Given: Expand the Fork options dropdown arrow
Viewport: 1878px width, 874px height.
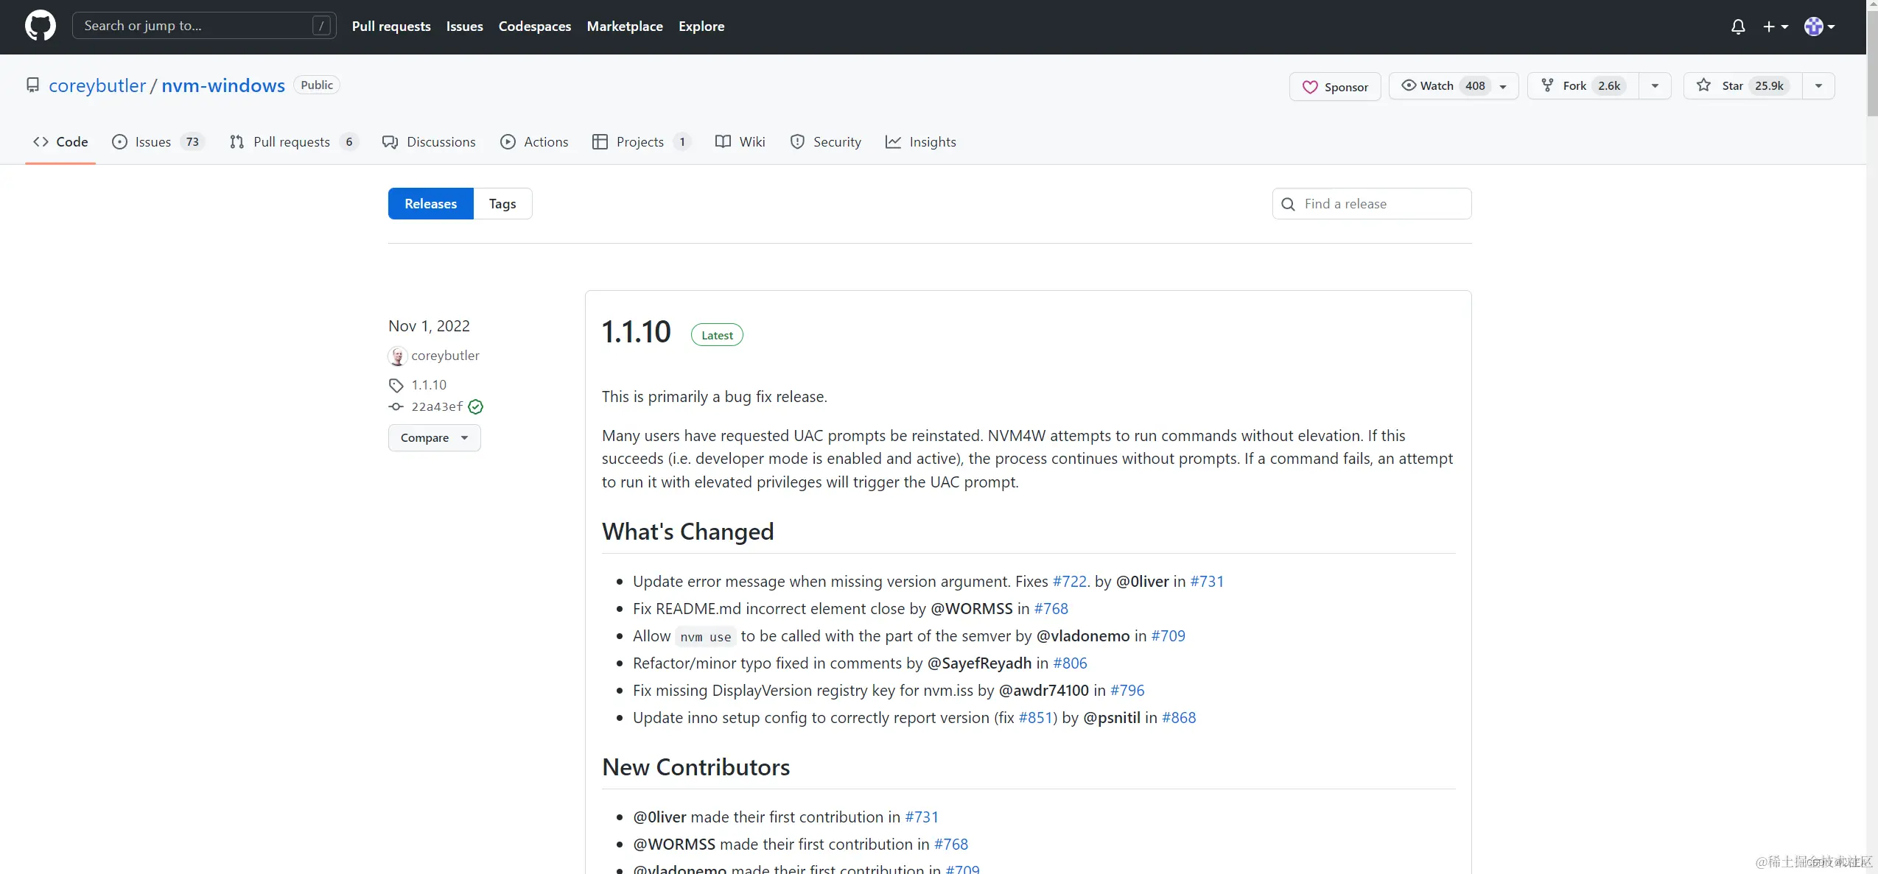Looking at the screenshot, I should pos(1655,86).
